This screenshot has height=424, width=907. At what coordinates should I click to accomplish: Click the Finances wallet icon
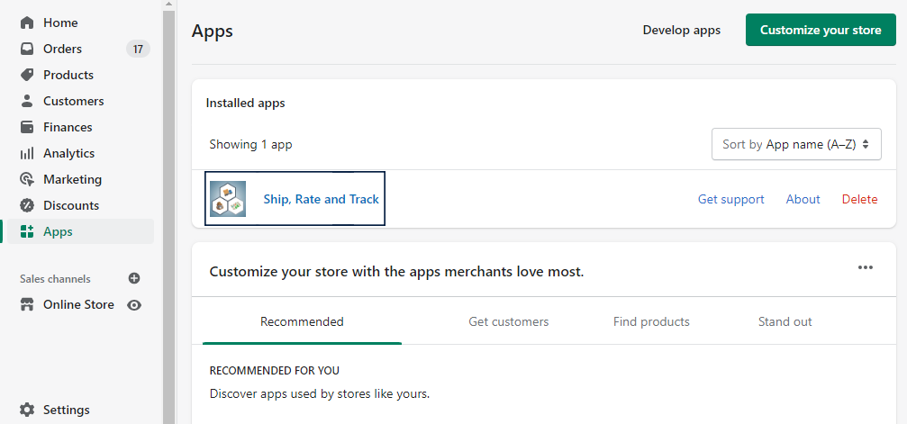(27, 127)
